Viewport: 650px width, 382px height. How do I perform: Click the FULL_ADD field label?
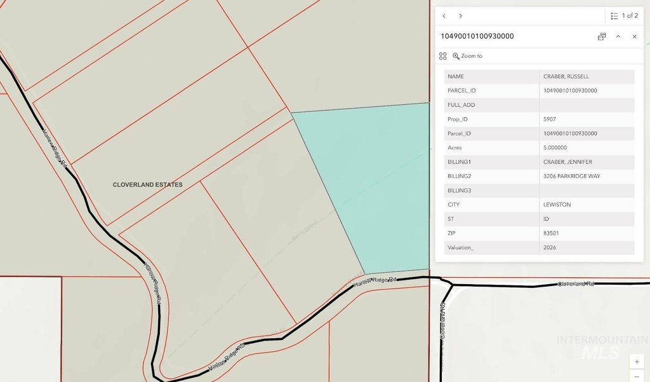[461, 105]
